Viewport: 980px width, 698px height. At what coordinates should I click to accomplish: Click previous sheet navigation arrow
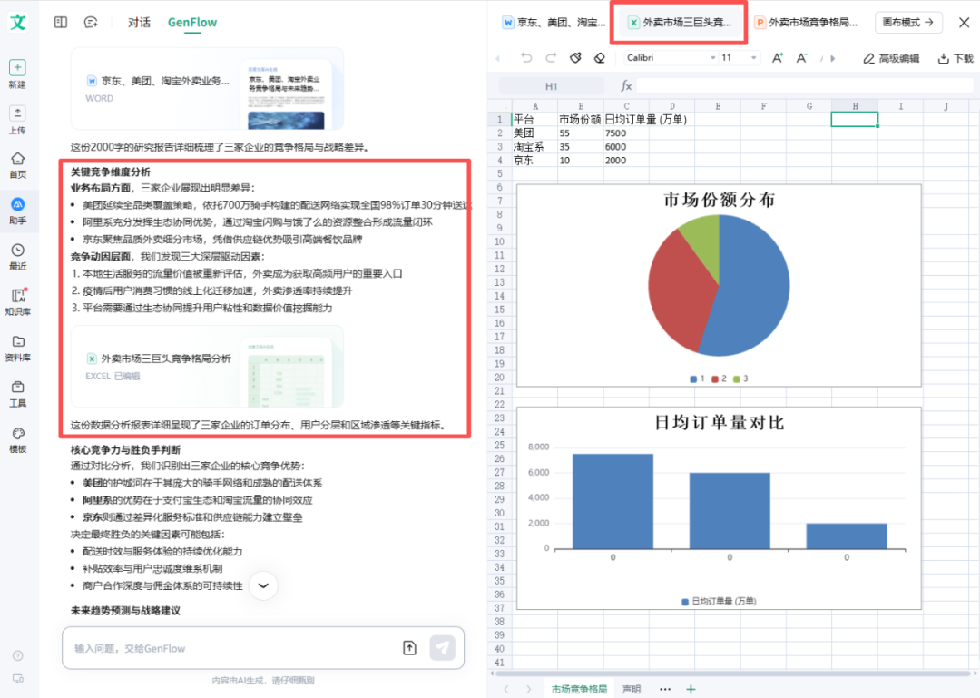(506, 689)
